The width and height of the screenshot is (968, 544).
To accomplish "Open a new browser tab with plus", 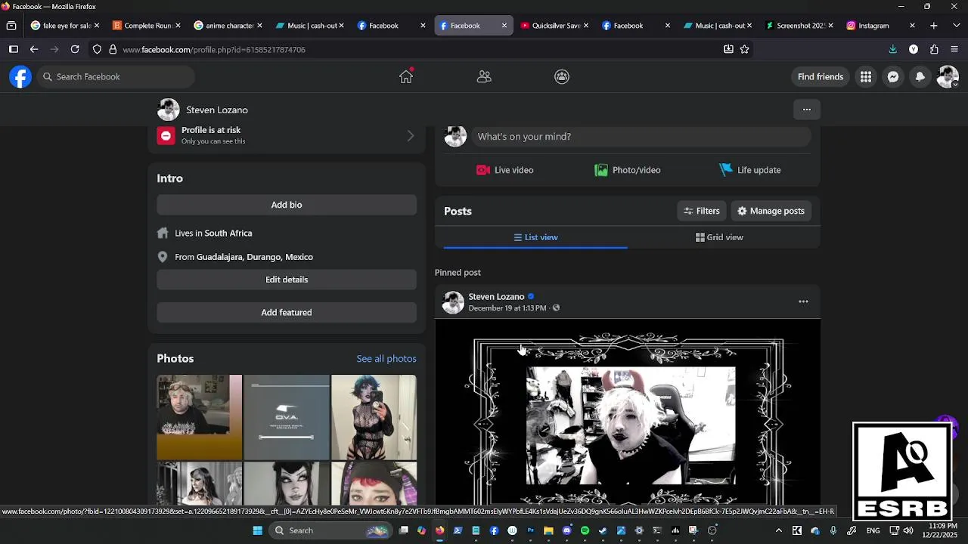I will coord(934,26).
